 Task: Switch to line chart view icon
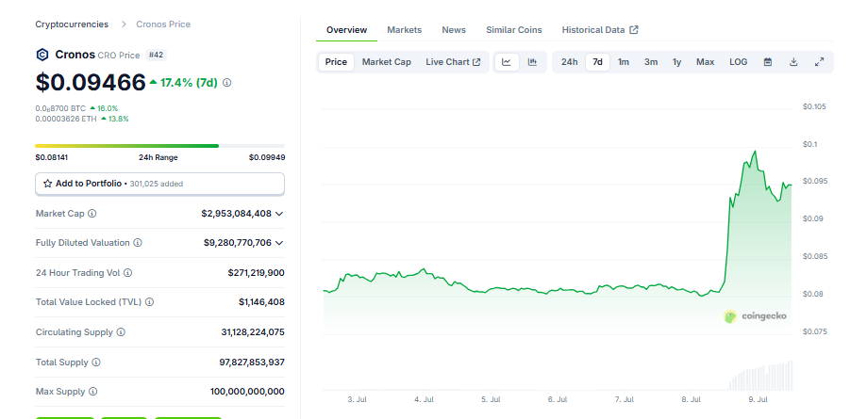pyautogui.click(x=507, y=62)
